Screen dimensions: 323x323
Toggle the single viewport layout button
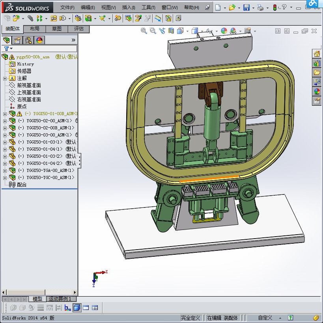86,308
